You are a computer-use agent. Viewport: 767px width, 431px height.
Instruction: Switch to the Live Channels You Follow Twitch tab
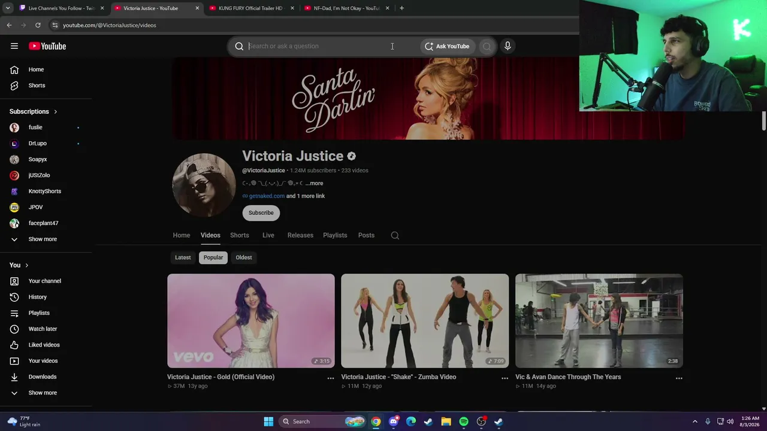pos(61,8)
